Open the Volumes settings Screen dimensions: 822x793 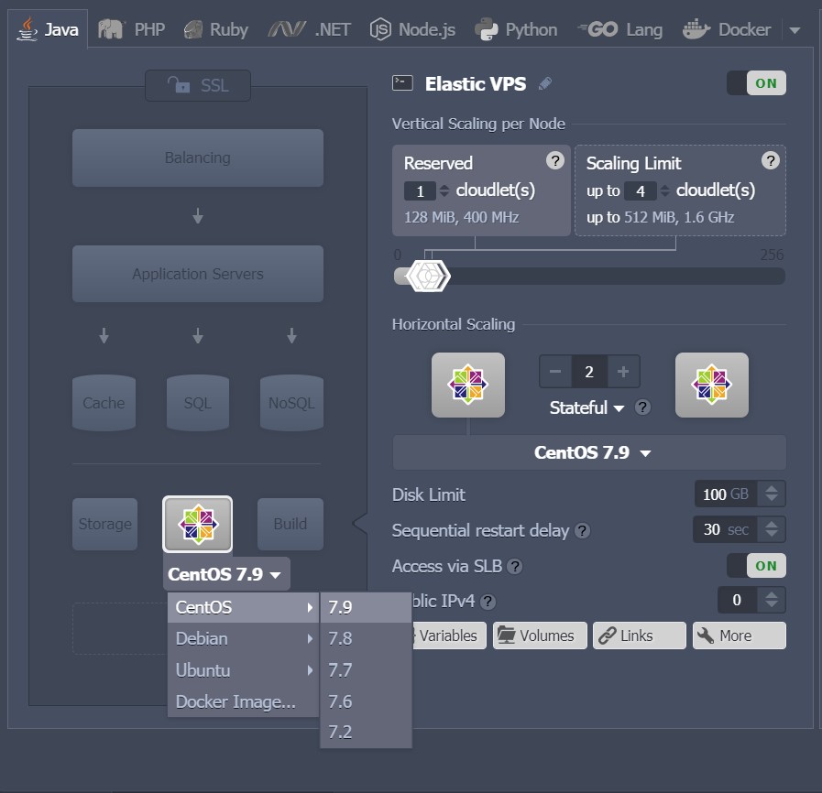[540, 635]
